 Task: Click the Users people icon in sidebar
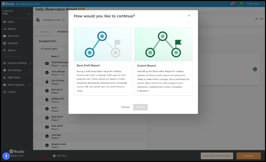[x=5, y=22]
